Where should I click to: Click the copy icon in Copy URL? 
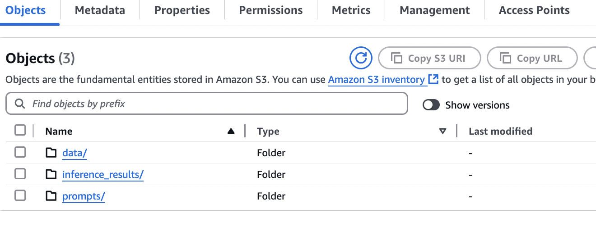click(505, 58)
